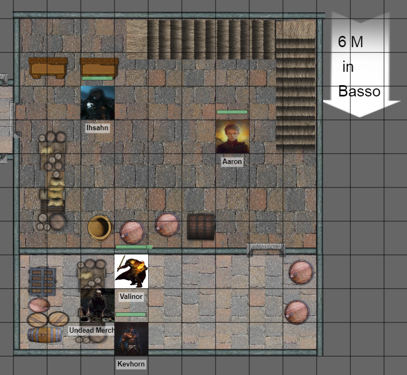Click the wooden bench in the top-left corner
Viewport: 407px width, 375px height.
[48, 68]
